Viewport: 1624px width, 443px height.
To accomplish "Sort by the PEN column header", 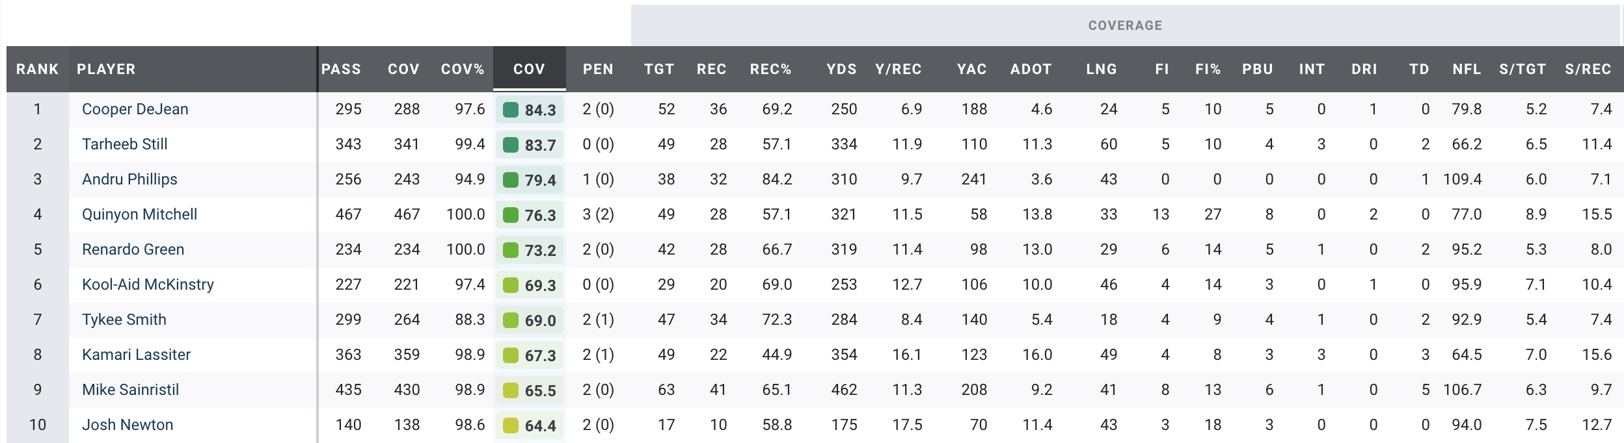I will (598, 69).
